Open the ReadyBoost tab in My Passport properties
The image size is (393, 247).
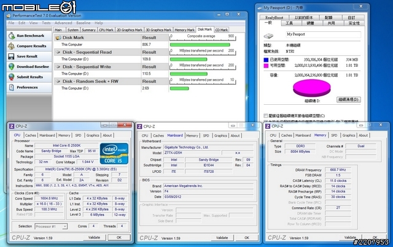pos(274,18)
